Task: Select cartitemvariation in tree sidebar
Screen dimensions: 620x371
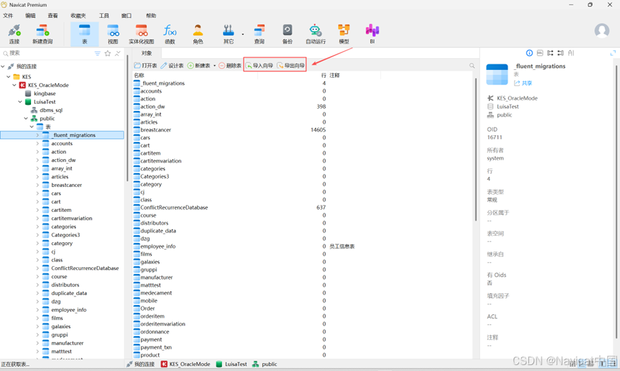Action: coord(72,218)
